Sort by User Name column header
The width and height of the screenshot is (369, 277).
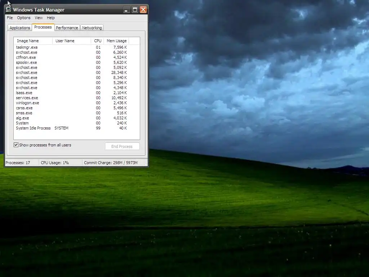(72, 41)
